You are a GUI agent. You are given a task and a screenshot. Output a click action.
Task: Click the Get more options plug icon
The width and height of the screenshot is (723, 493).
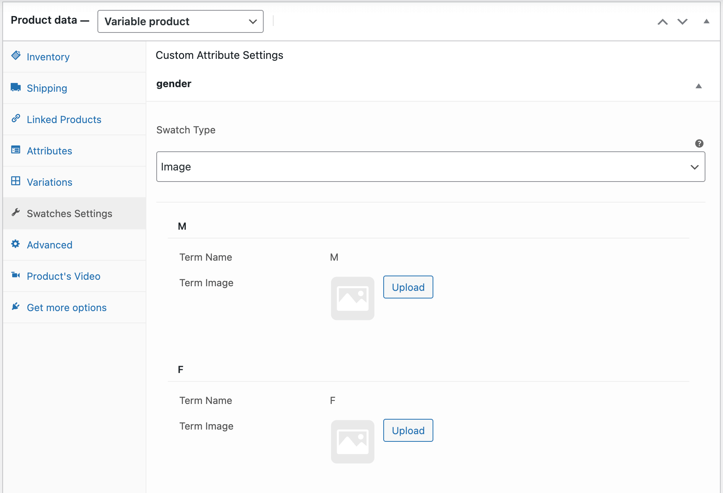[x=16, y=307]
